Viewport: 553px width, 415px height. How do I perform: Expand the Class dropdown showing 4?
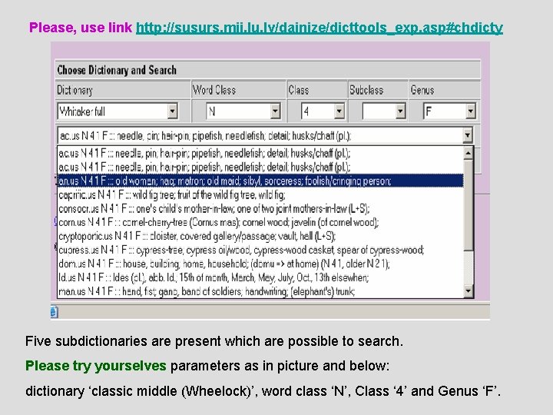[x=339, y=111]
